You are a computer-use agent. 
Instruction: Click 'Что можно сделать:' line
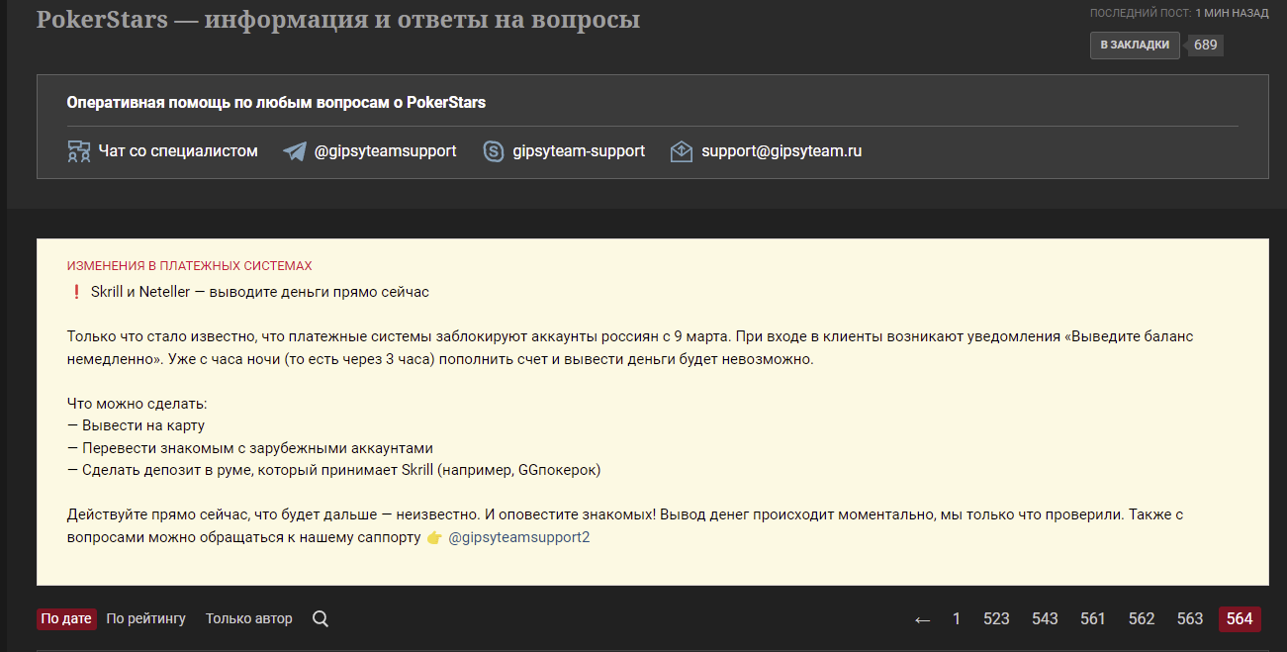[138, 404]
